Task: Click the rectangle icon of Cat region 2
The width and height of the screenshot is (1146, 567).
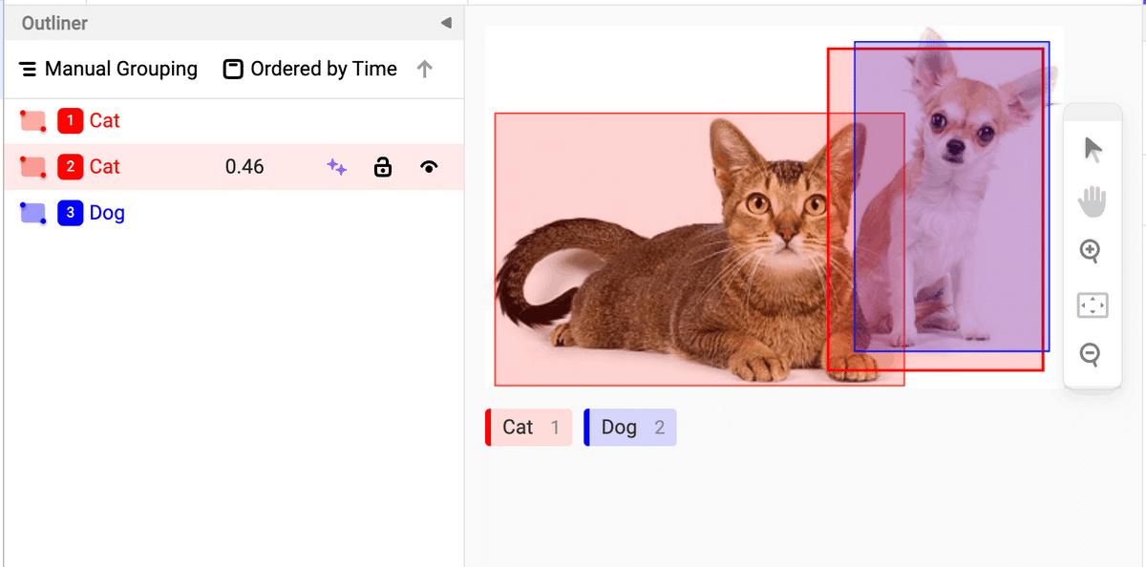Action: (x=33, y=167)
